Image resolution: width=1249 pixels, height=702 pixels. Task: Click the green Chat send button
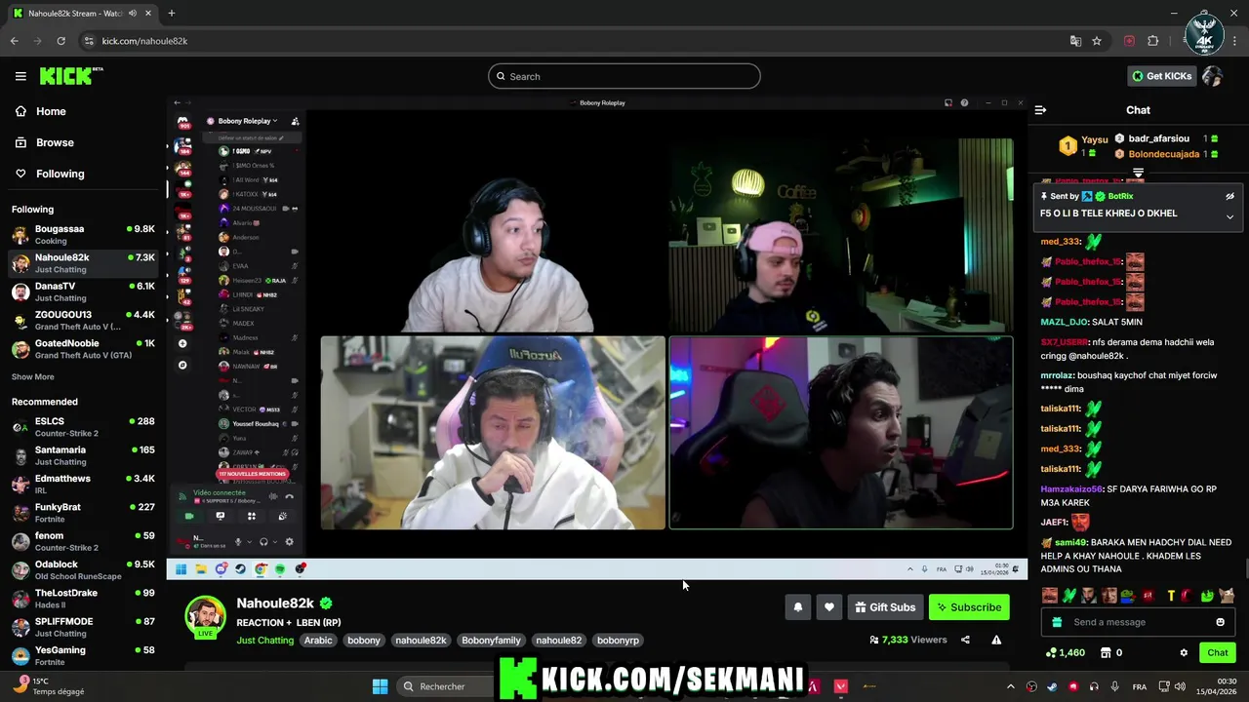click(1218, 653)
